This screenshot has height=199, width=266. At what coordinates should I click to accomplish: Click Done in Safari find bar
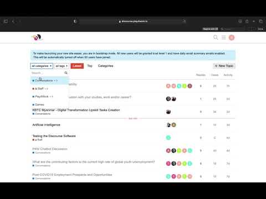[260, 29]
